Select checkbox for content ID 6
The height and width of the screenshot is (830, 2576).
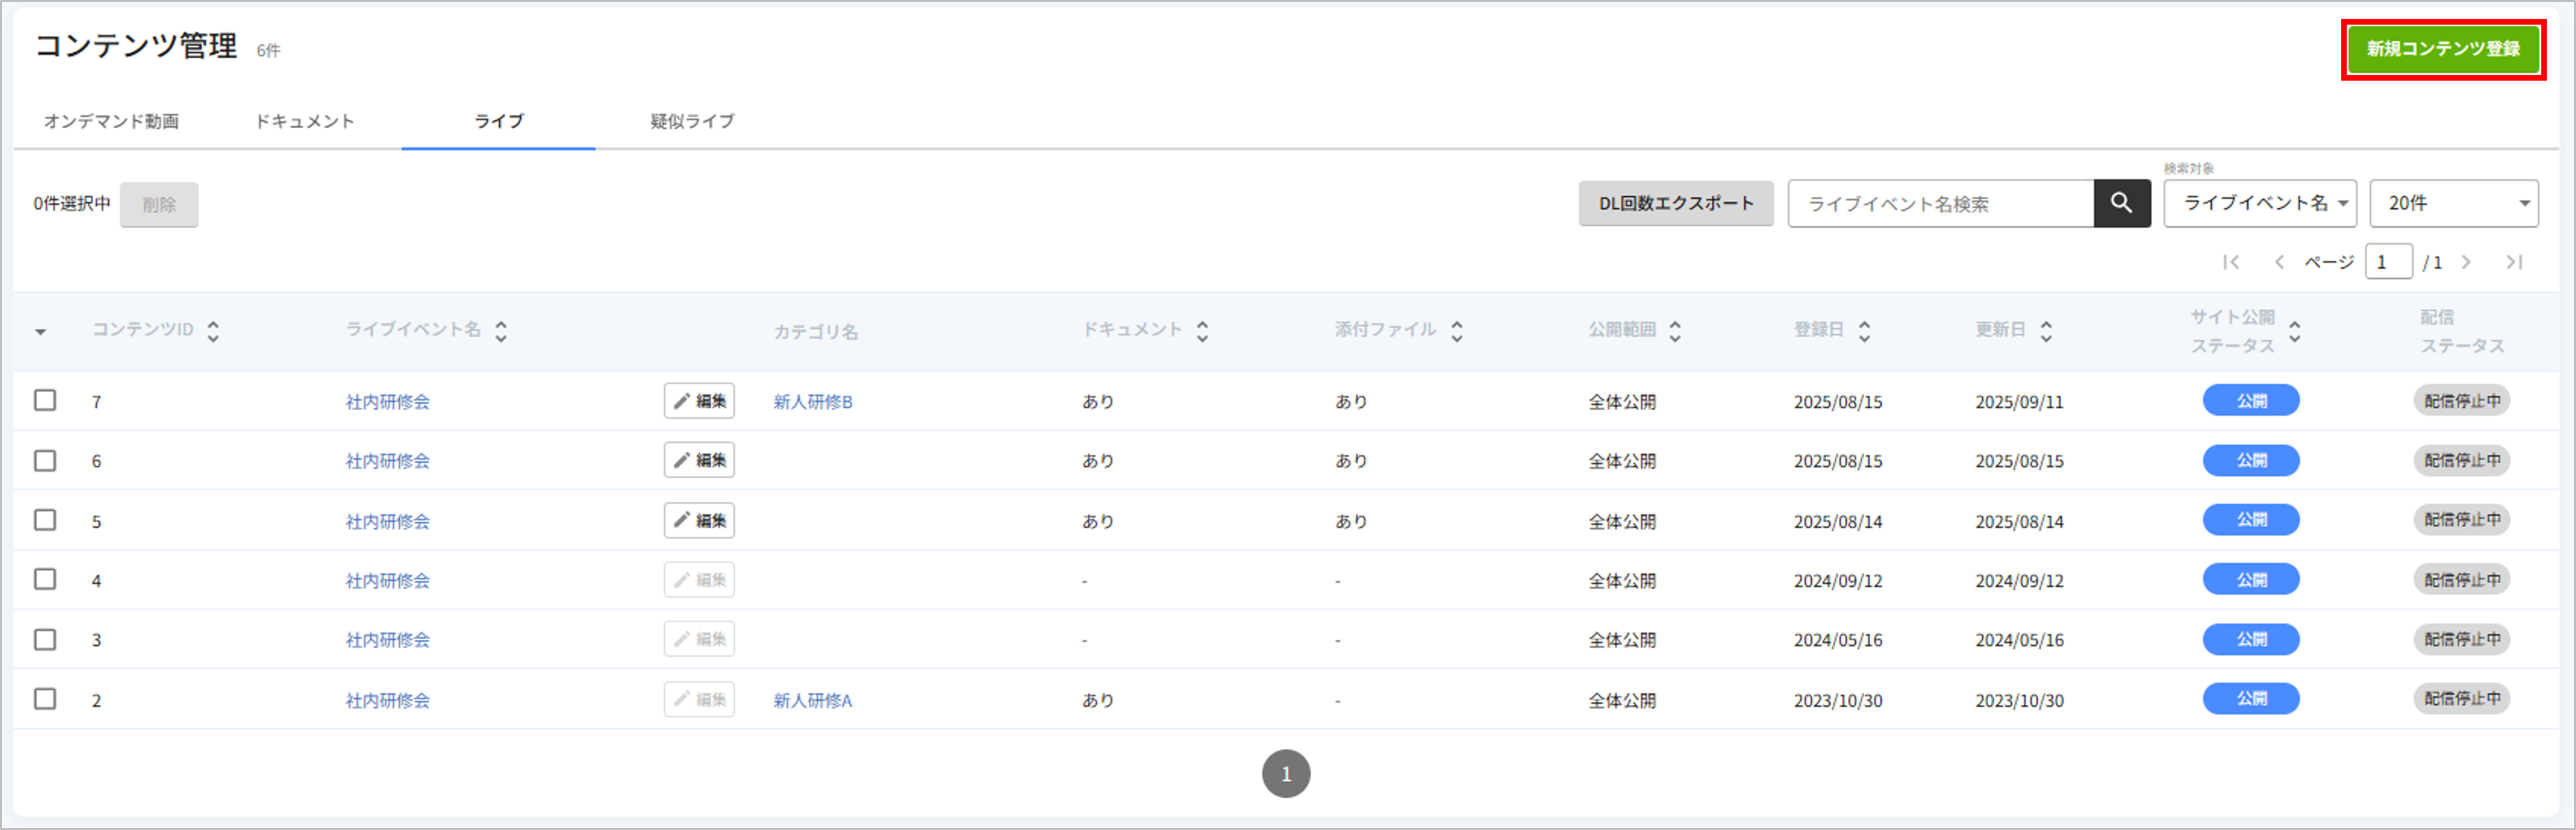(x=45, y=460)
